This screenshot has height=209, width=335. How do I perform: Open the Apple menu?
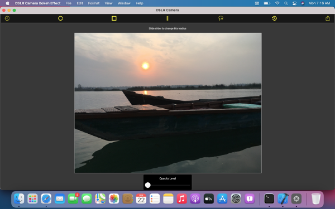(x=7, y=3)
